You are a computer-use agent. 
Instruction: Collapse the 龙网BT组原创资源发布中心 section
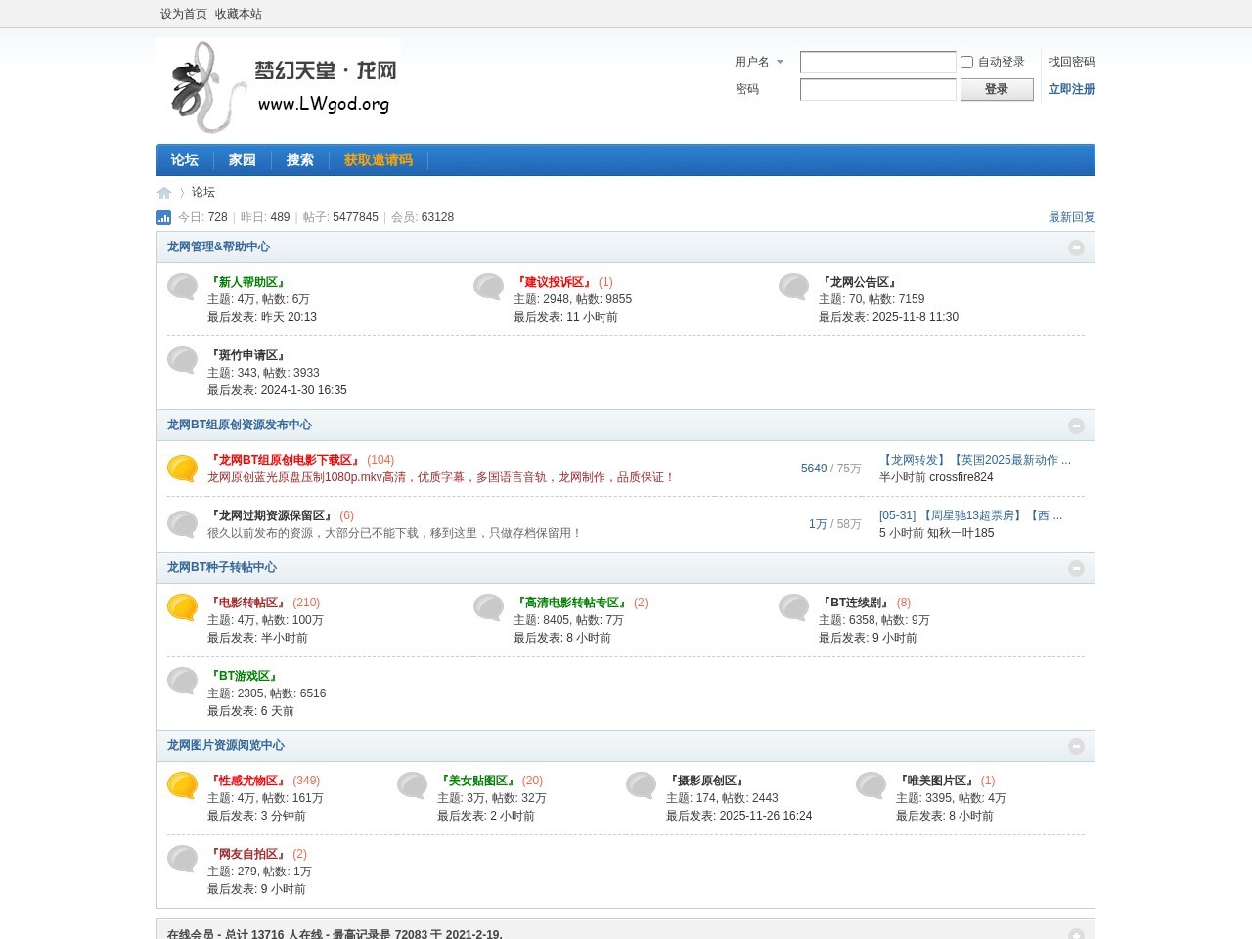coord(1077,425)
